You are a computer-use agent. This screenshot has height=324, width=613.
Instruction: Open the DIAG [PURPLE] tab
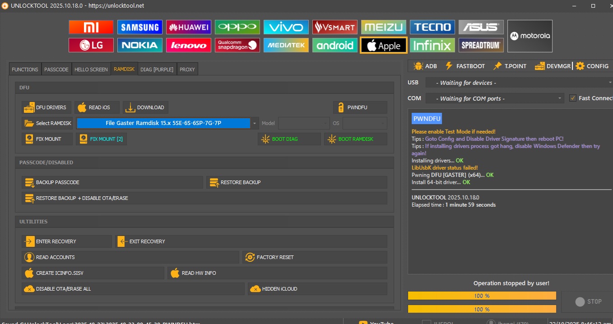157,69
